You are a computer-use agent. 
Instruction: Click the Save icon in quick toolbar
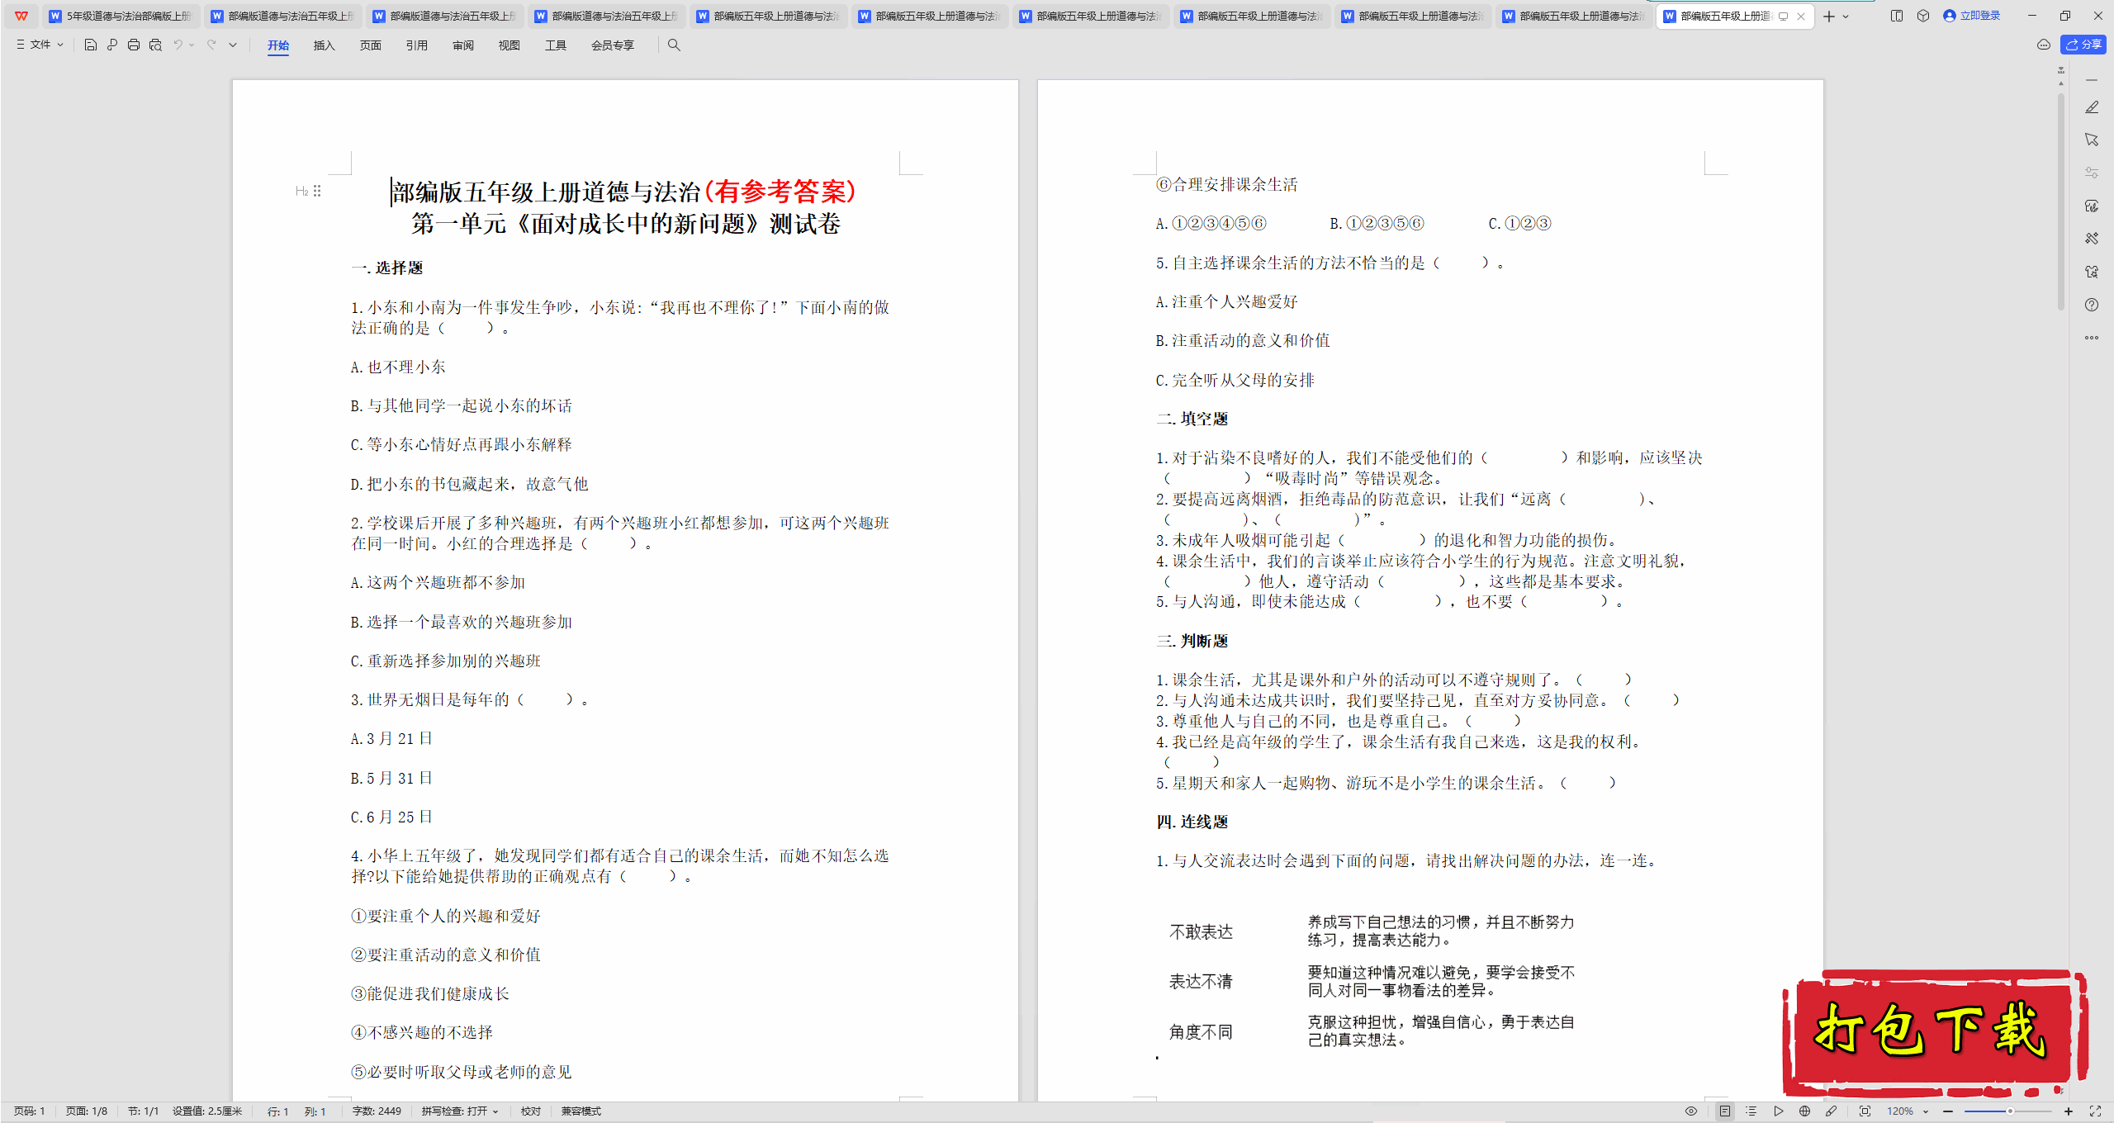coord(91,45)
